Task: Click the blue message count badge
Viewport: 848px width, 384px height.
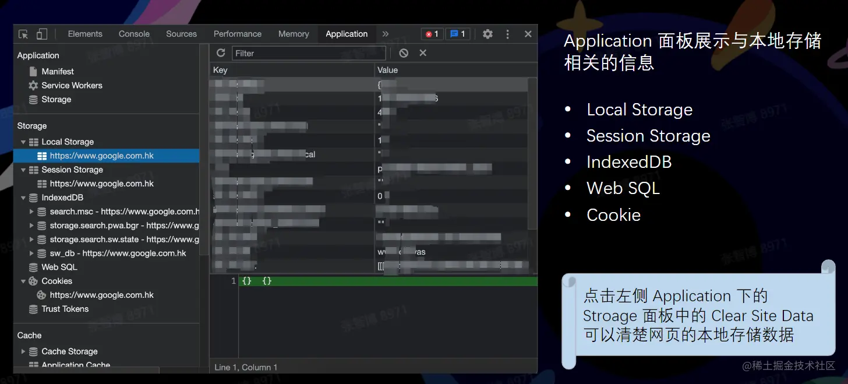Action: click(458, 34)
